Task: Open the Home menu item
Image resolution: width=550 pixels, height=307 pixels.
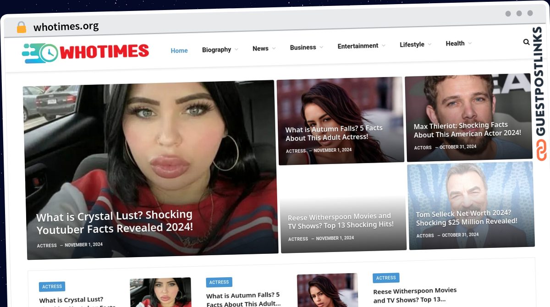Action: (179, 50)
